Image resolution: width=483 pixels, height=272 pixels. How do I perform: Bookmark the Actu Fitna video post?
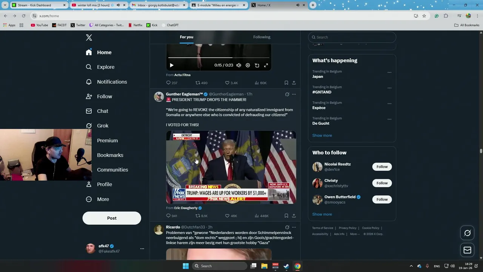286,83
